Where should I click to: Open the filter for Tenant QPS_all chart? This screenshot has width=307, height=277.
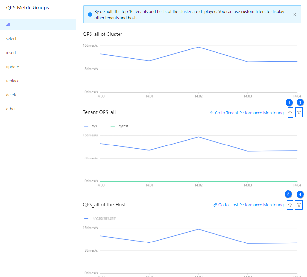(299, 113)
